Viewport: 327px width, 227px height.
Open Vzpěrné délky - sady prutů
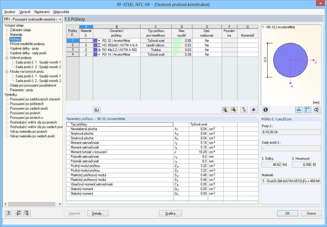point(28,53)
